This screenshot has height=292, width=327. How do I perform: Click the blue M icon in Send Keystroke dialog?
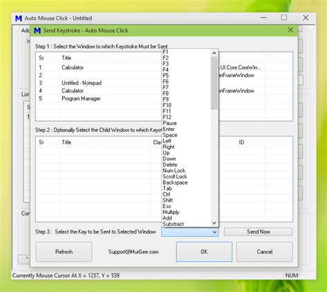pos(37,30)
